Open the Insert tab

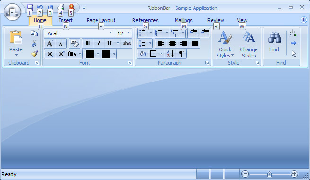66,20
